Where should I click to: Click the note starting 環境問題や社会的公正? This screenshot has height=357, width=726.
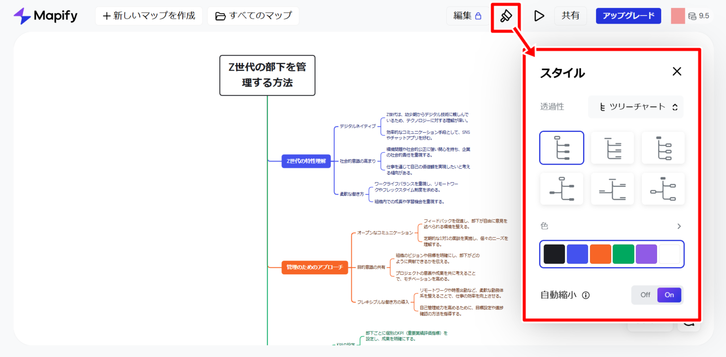pyautogui.click(x=428, y=152)
